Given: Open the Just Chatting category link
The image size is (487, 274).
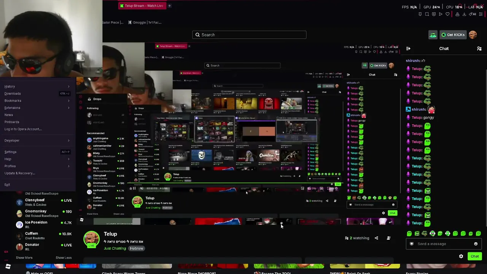Looking at the screenshot, I should pos(115,249).
